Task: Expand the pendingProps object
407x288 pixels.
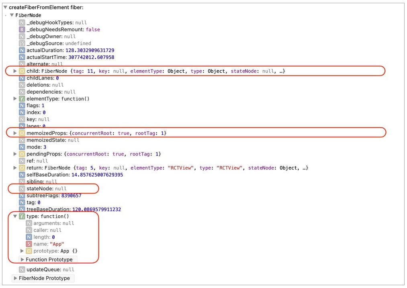Action: (x=15, y=154)
